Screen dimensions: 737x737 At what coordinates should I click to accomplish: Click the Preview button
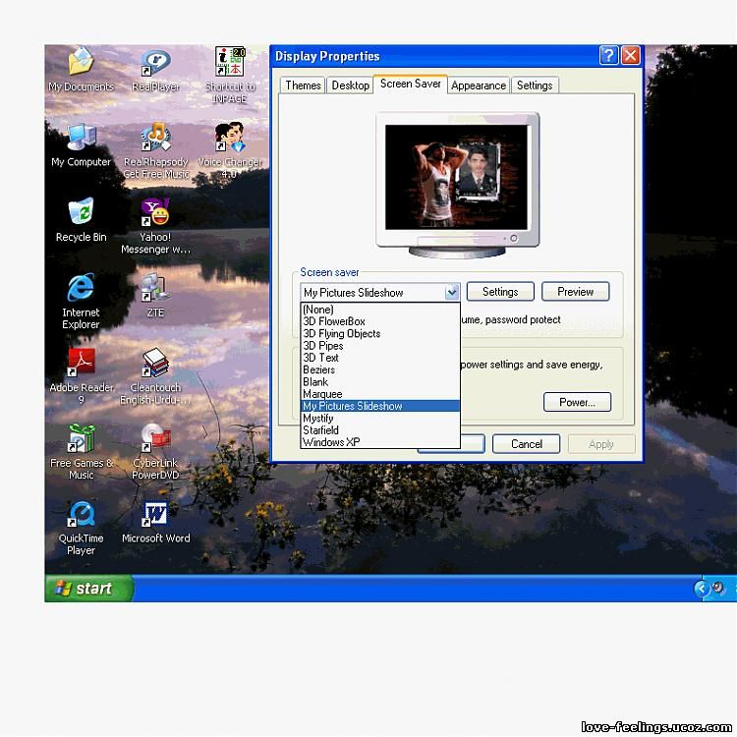575,292
